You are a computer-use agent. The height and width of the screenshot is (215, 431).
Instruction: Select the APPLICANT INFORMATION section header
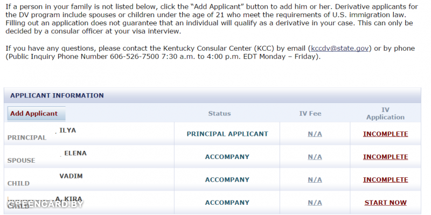coord(57,95)
